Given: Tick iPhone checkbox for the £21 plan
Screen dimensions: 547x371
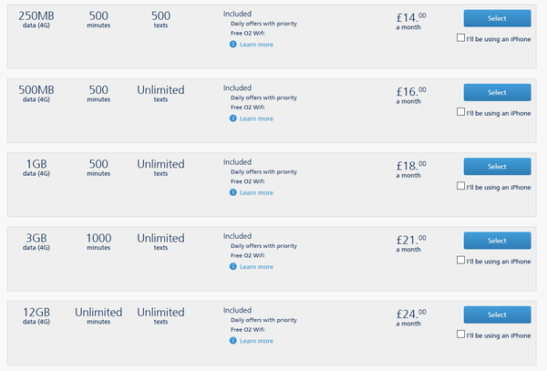Looking at the screenshot, I should tap(460, 260).
